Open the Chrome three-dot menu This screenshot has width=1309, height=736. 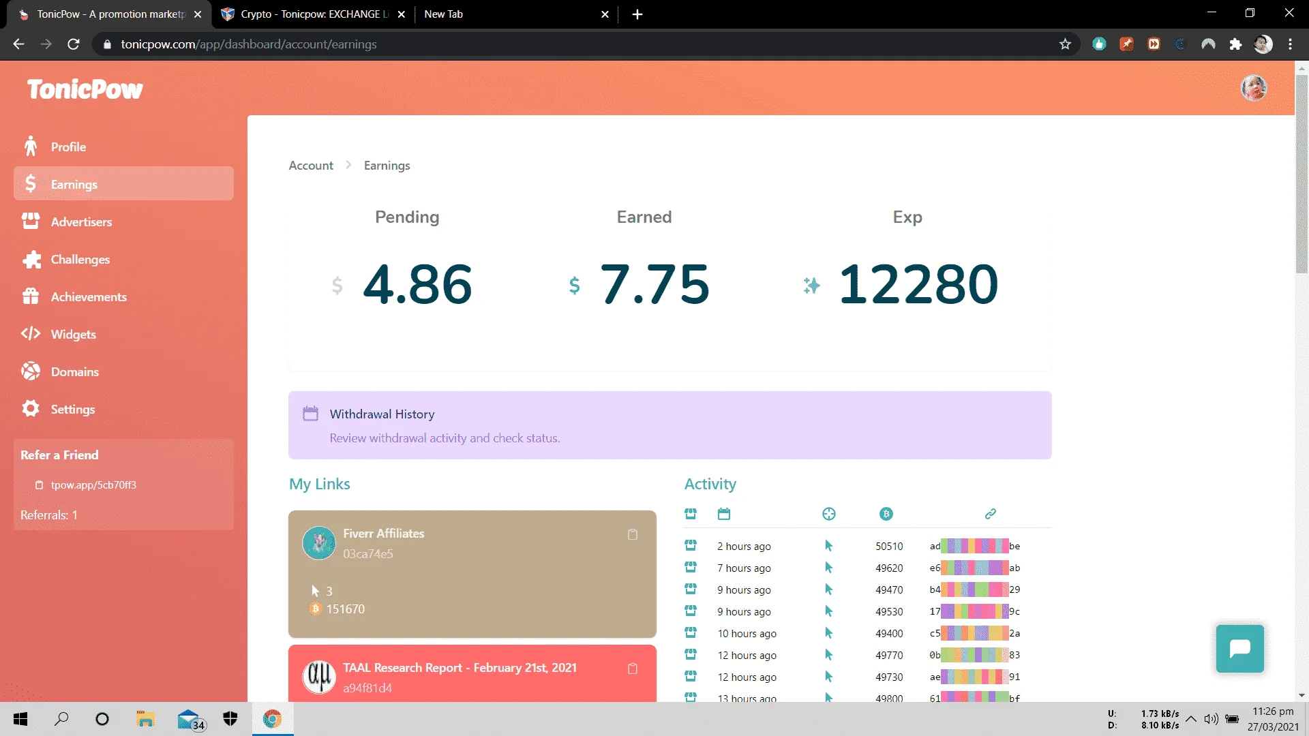pyautogui.click(x=1291, y=44)
